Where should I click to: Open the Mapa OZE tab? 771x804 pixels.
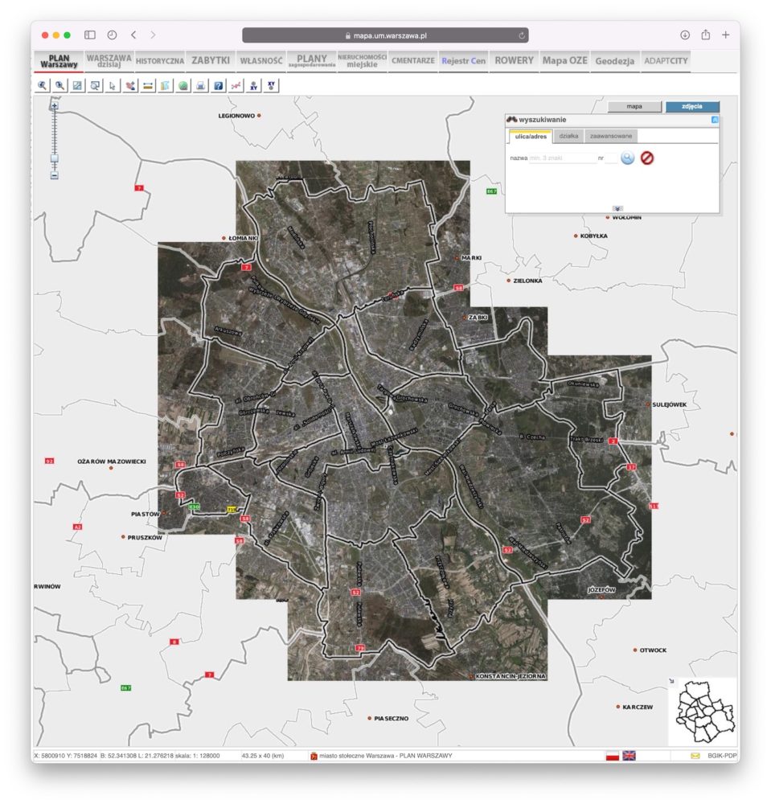pos(565,60)
